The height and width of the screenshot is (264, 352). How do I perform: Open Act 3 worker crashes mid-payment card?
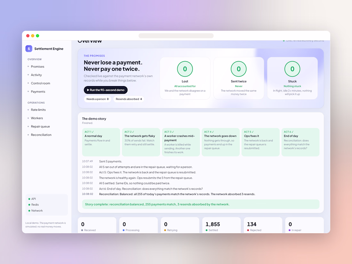click(x=181, y=142)
